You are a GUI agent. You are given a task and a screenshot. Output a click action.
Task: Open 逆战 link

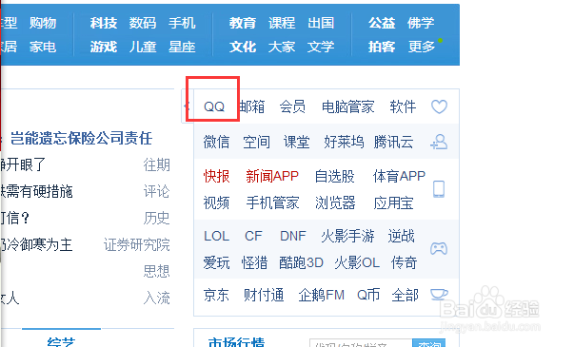coord(401,236)
